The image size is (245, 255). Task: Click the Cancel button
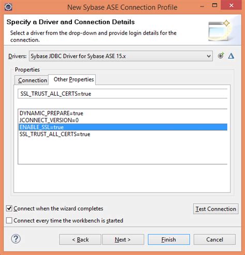[x=215, y=240]
